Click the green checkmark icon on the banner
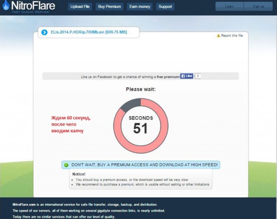 [x=66, y=165]
